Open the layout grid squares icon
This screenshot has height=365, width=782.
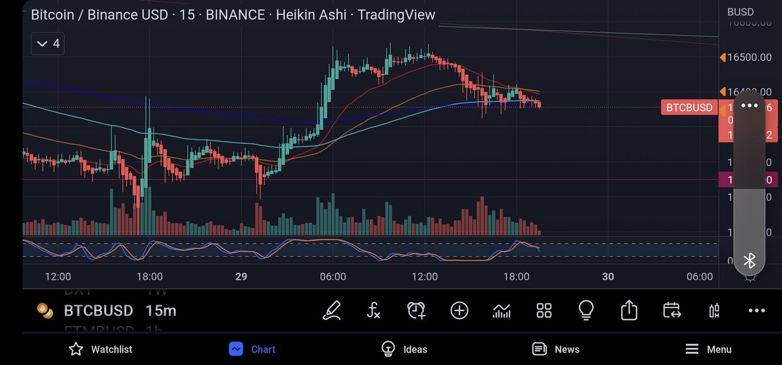point(544,310)
